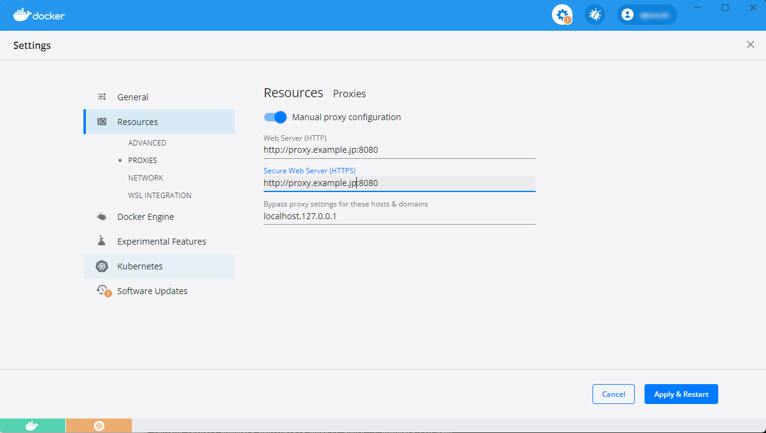Click the General sliders icon in sidebar

pyautogui.click(x=102, y=97)
